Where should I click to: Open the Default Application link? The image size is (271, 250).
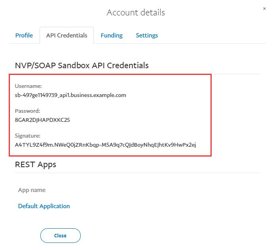44,206
